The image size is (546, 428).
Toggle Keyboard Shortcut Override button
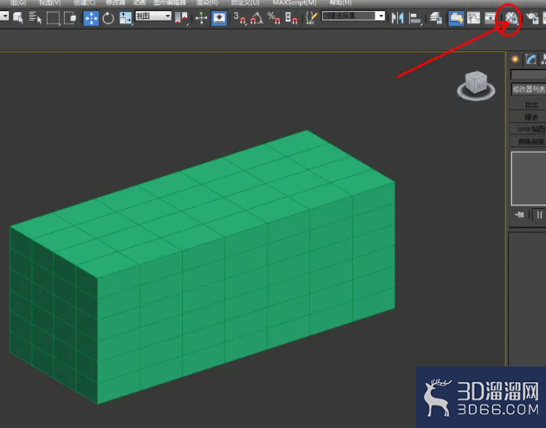219,18
